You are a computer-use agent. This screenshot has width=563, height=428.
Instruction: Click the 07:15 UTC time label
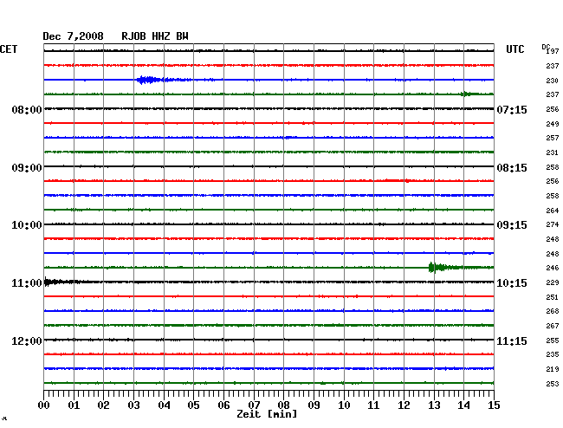click(x=512, y=109)
